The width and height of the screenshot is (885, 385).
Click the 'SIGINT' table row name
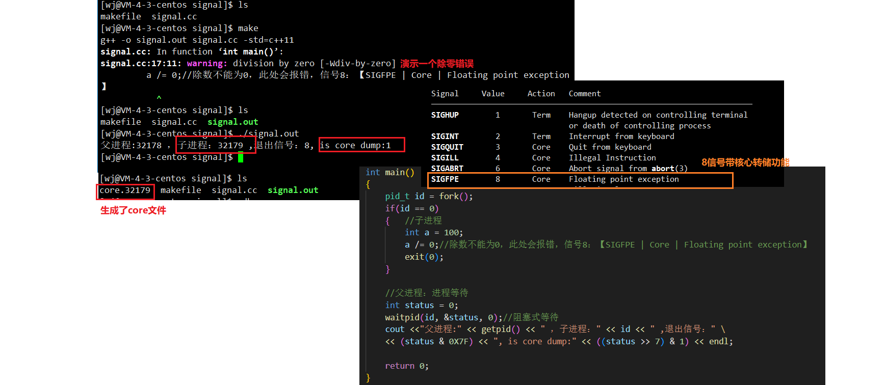(x=445, y=136)
